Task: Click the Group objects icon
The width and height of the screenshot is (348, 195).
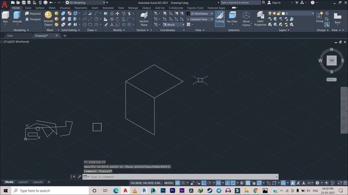Action: [x=320, y=17]
